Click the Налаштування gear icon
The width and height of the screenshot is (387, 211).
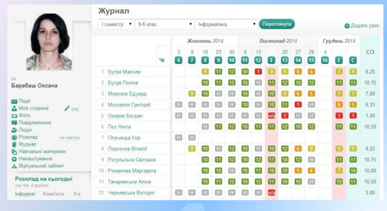coord(14,159)
